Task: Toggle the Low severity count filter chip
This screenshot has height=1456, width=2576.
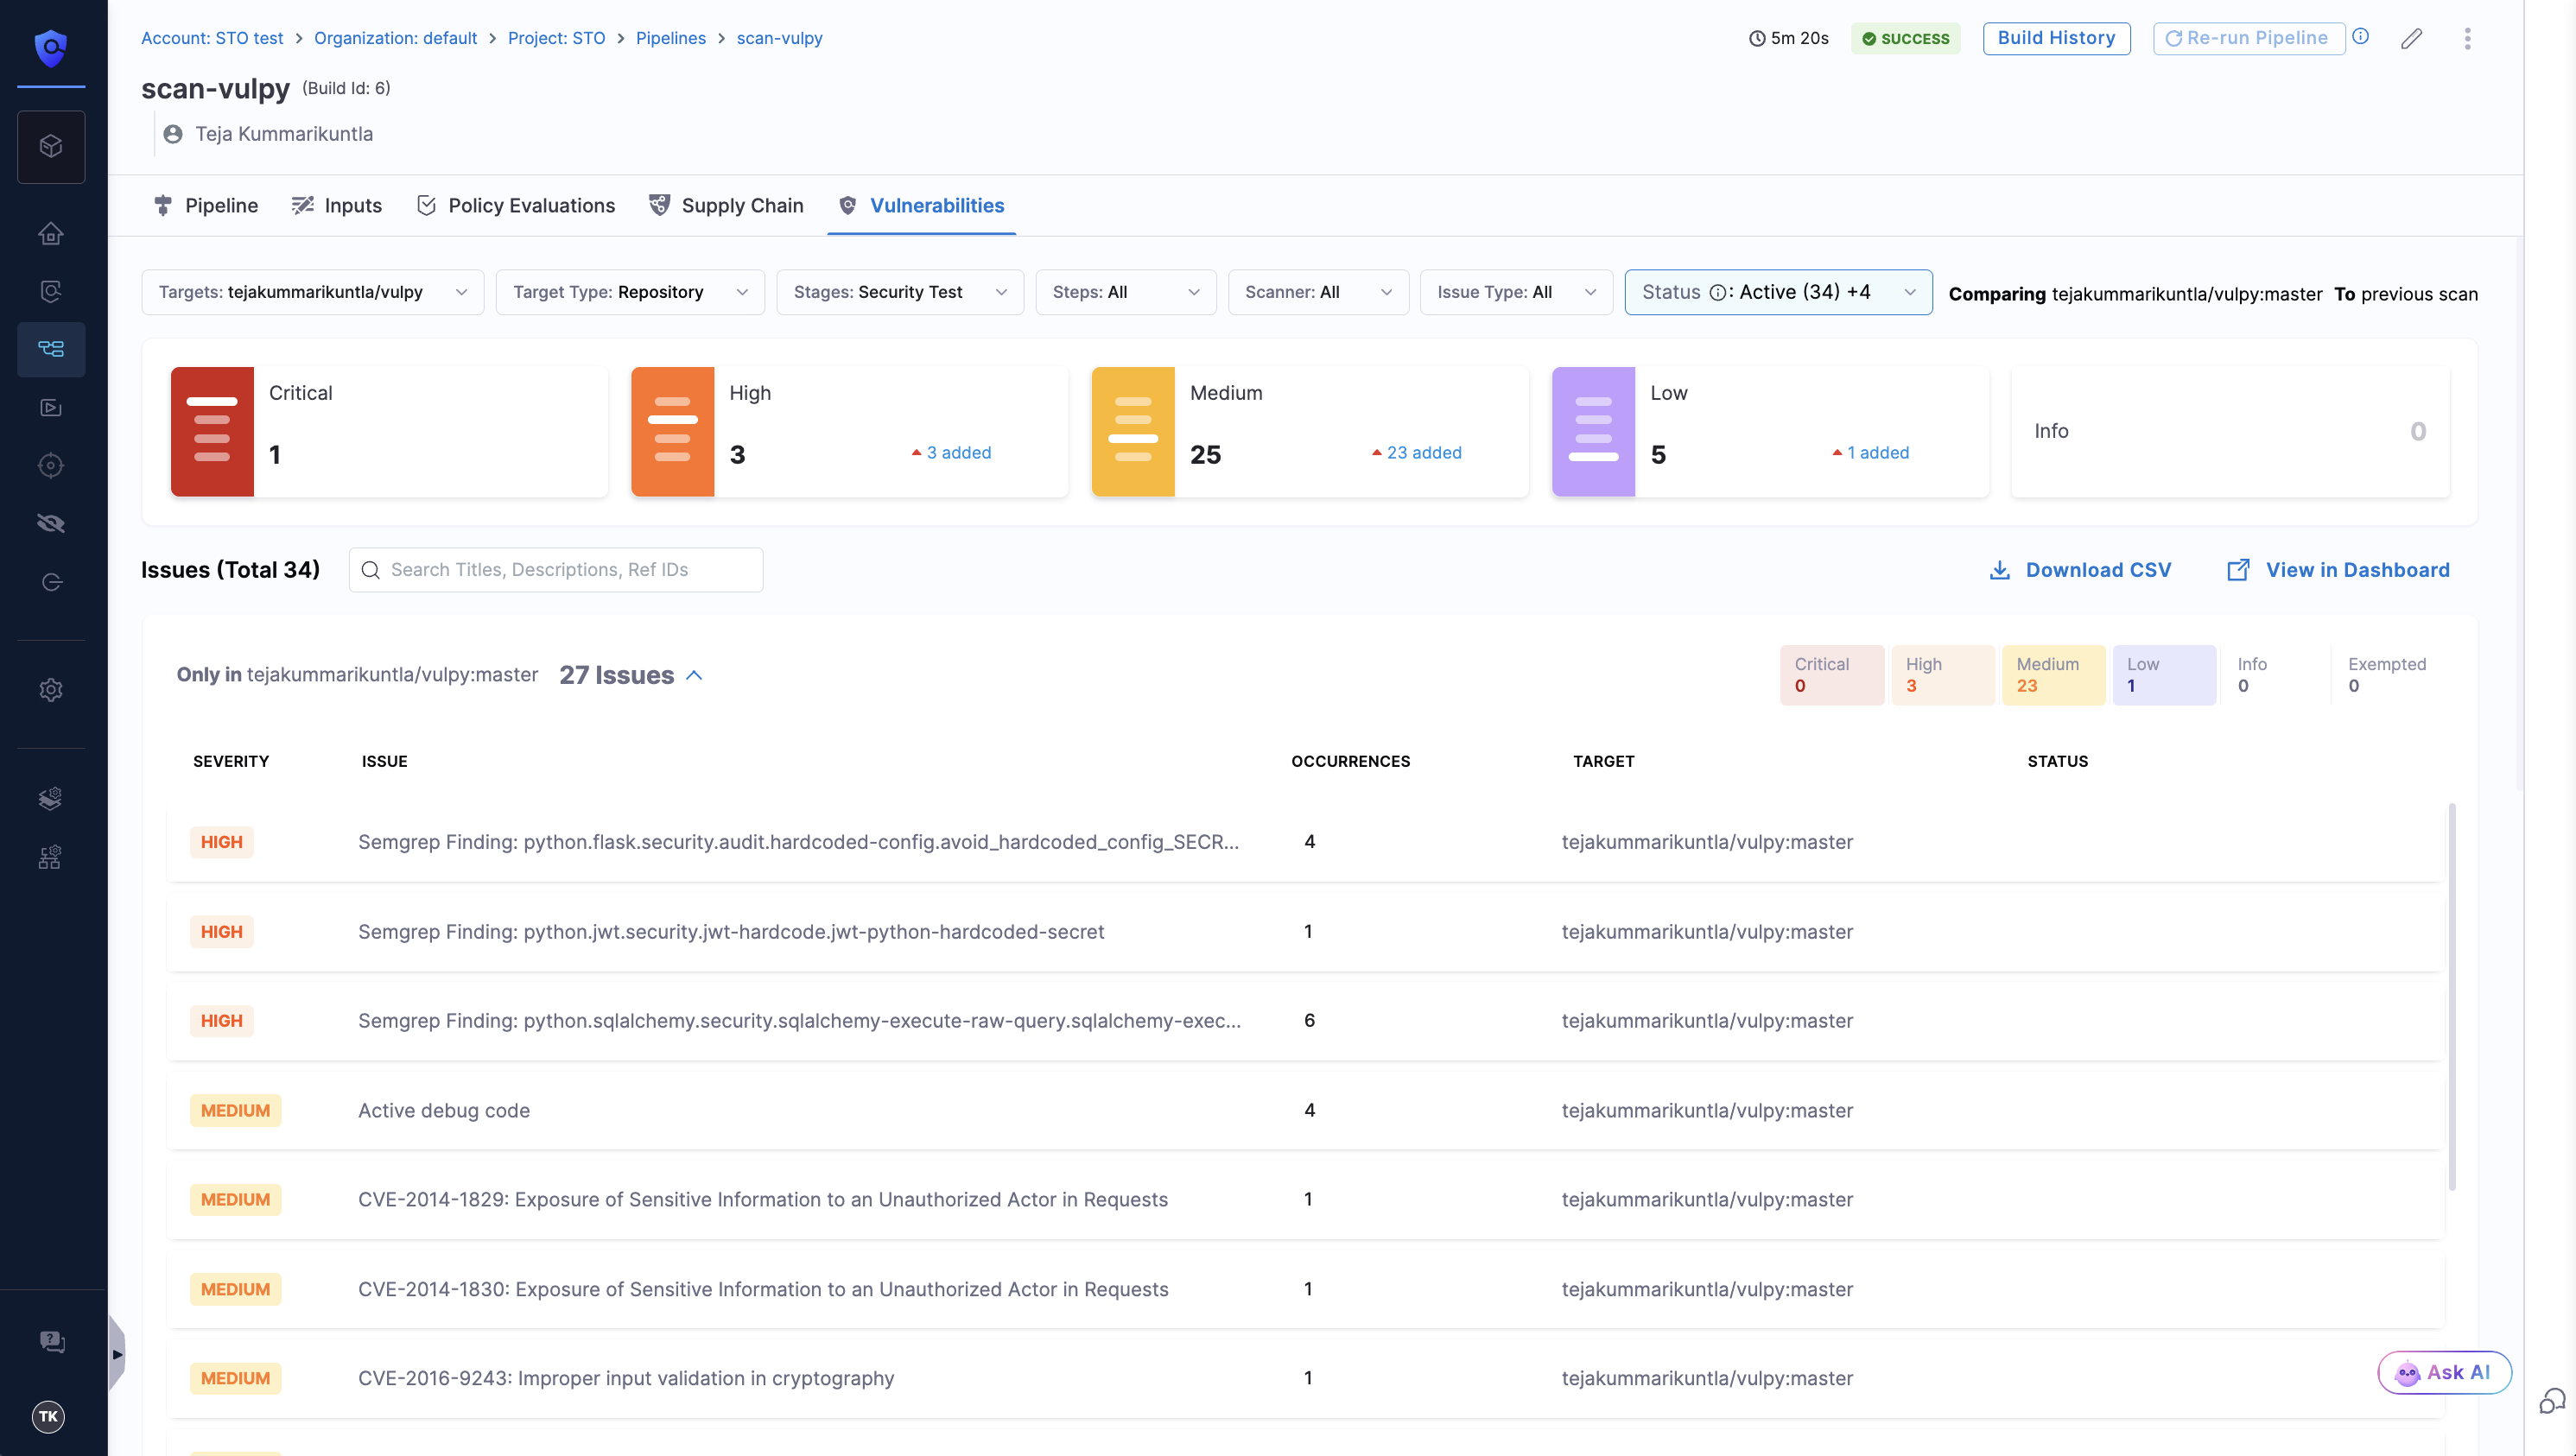Action: point(2163,675)
